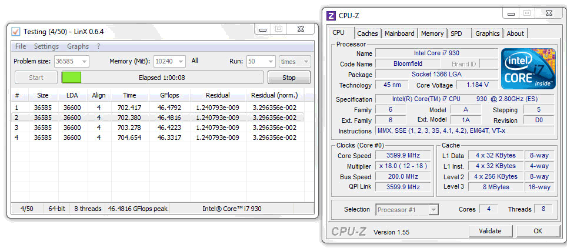Screen dimensions: 567x248
Task: Click the Cores count field
Action: coord(489,209)
